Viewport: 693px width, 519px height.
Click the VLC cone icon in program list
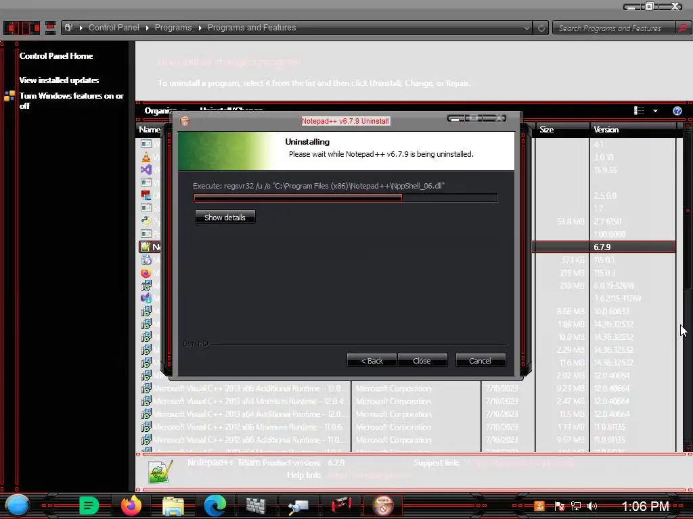pos(146,157)
